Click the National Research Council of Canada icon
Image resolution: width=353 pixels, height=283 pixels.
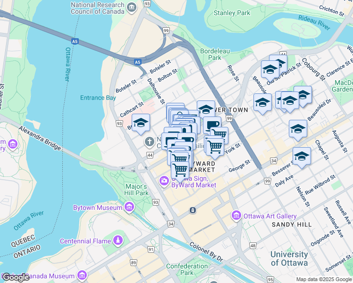click(x=132, y=8)
